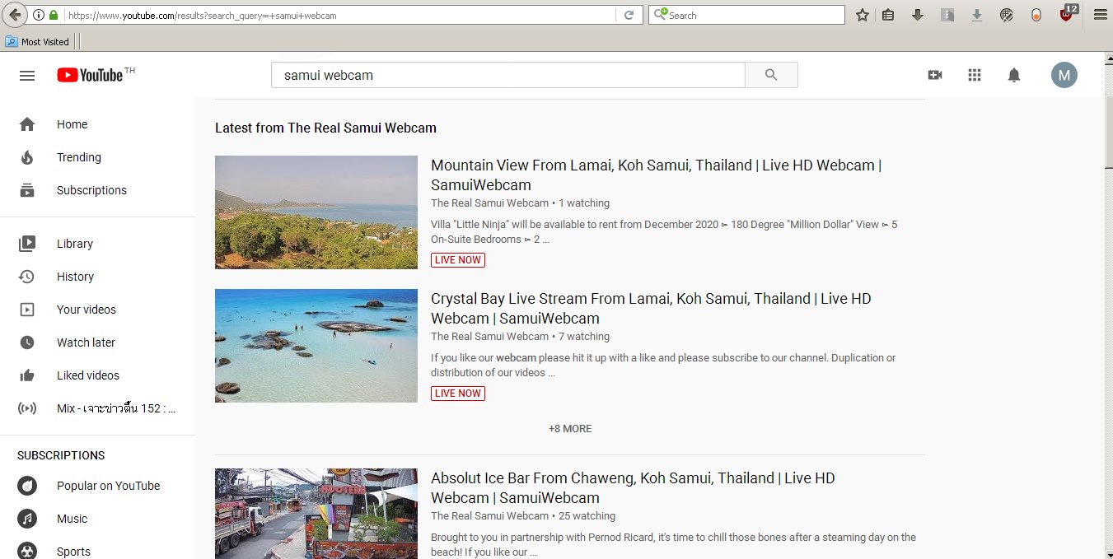Open the dark downloads arrow in the toolbar
This screenshot has width=1113, height=559.
917,15
